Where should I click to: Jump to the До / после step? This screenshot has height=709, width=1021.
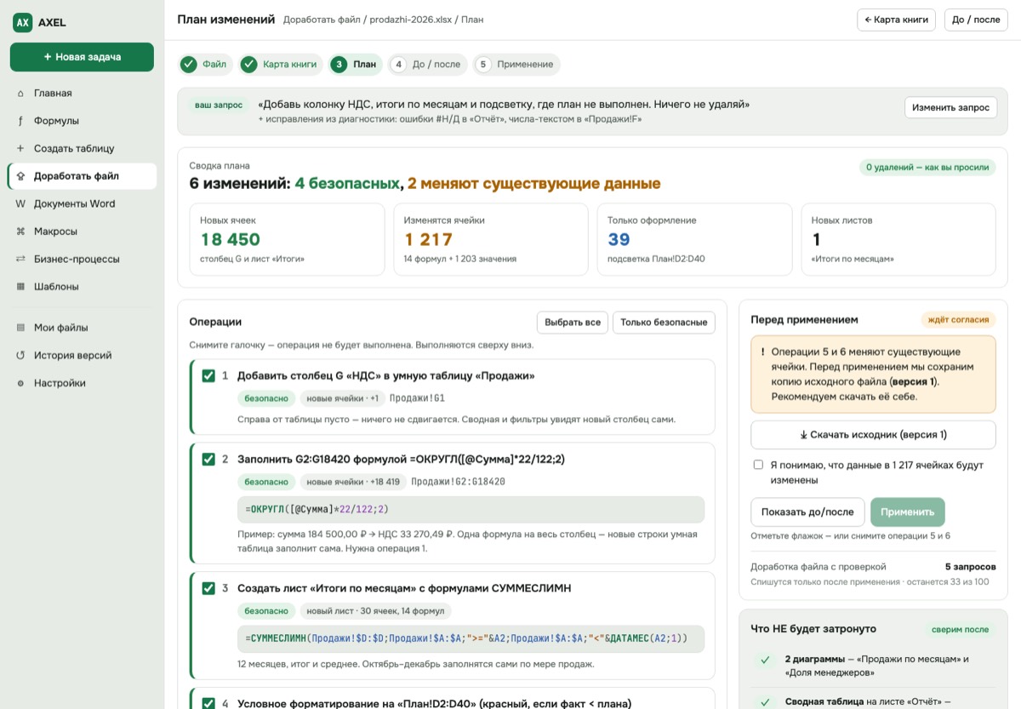click(428, 64)
